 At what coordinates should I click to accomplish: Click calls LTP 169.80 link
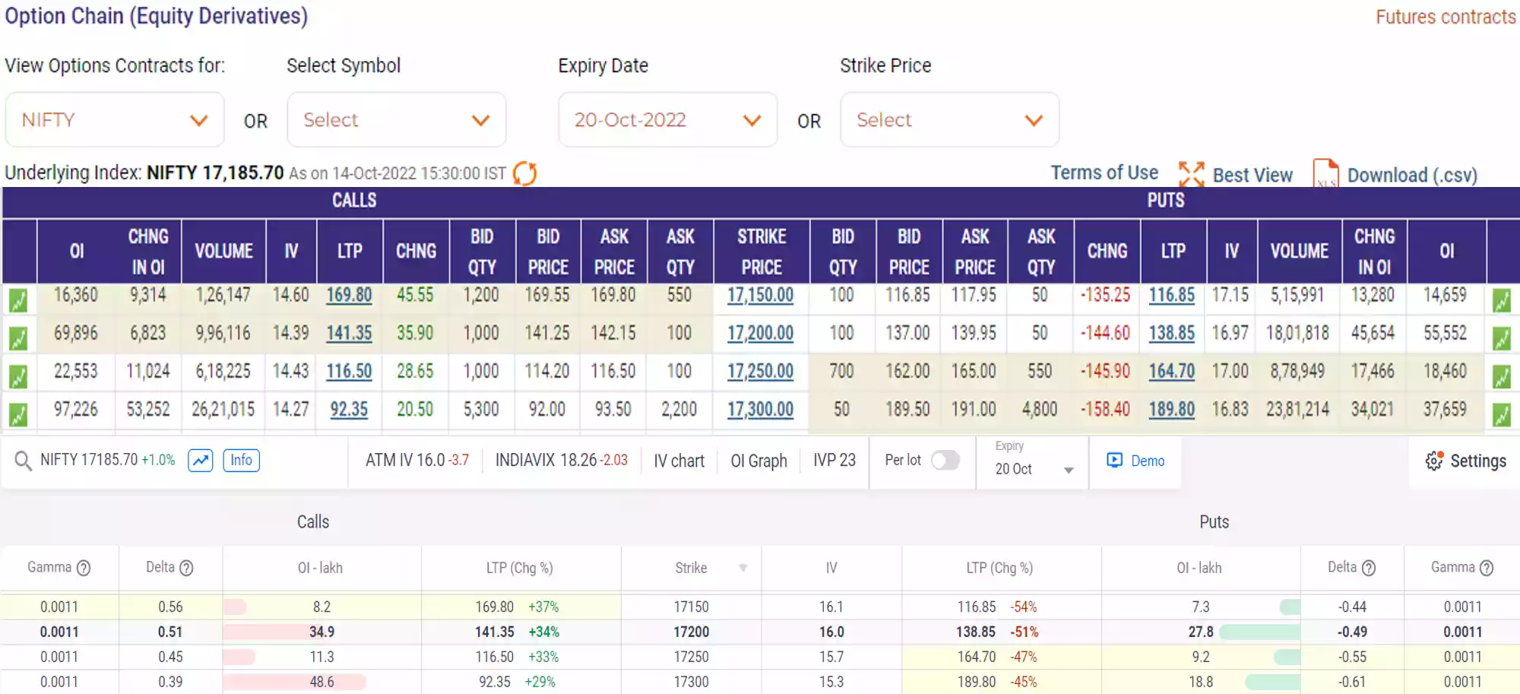click(x=349, y=295)
